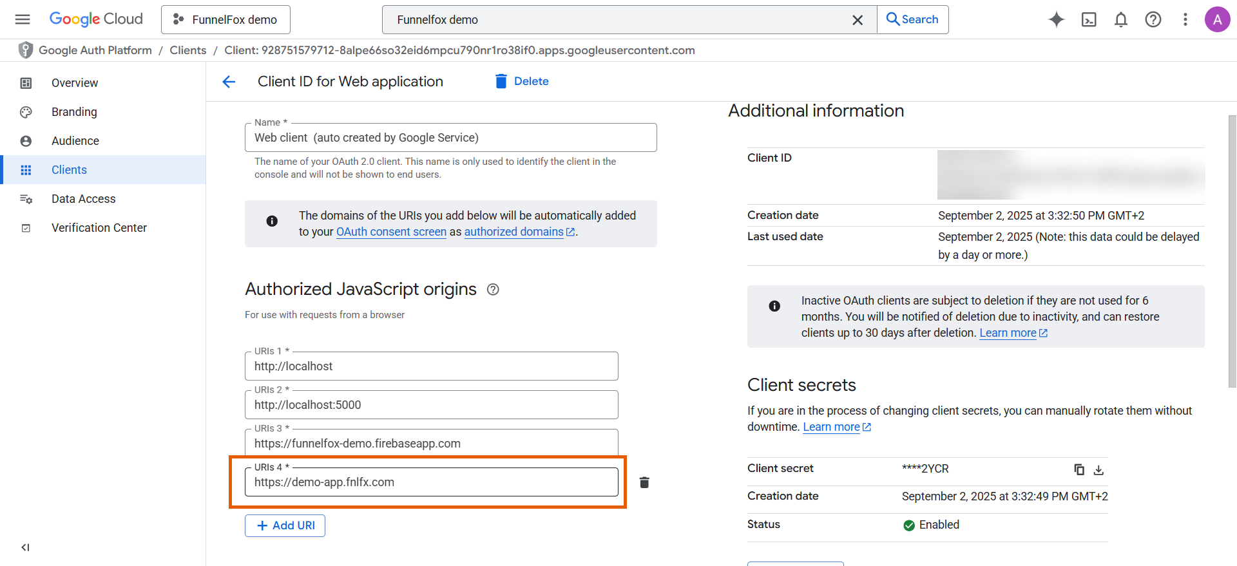Click the Search button
The image size is (1237, 566).
coord(912,19)
